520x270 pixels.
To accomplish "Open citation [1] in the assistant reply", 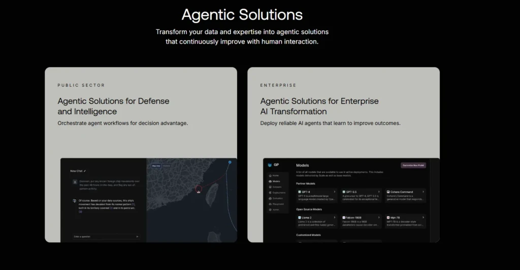I will [134, 205].
